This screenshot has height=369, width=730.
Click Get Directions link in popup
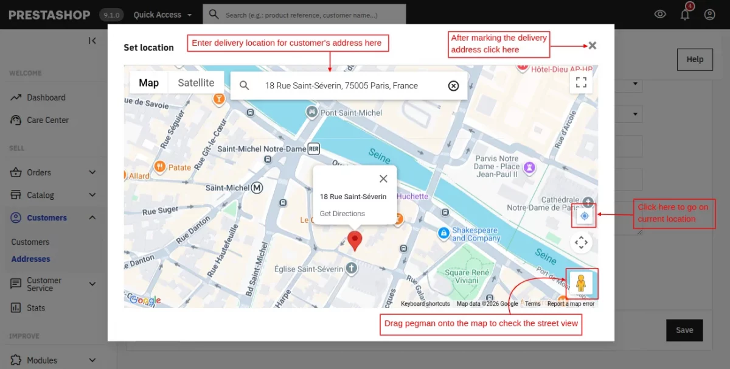(342, 214)
